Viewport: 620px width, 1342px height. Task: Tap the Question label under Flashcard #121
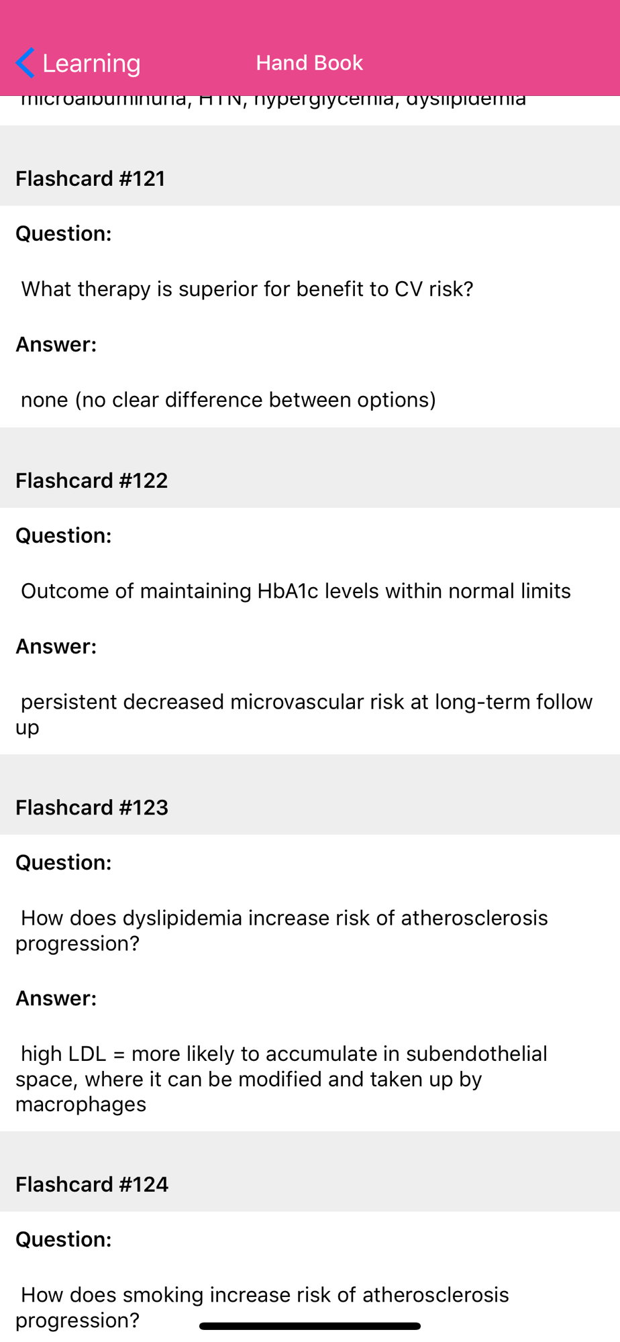pos(64,234)
